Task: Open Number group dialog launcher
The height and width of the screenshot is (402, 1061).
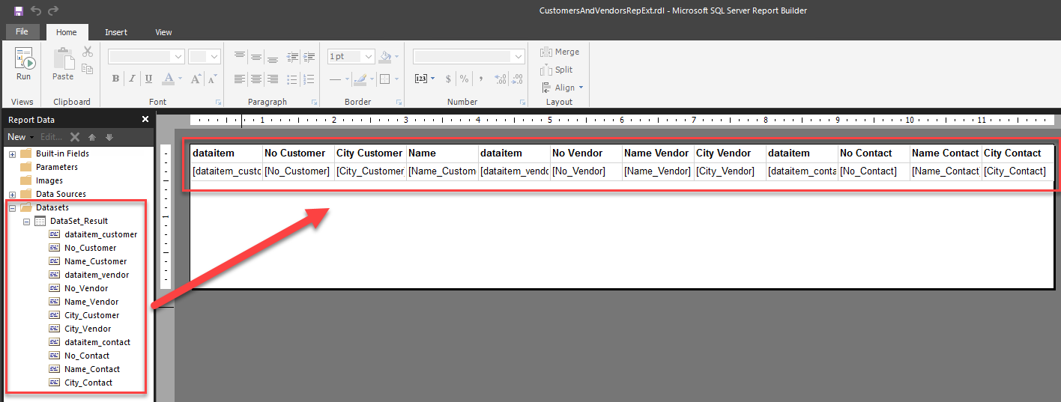Action: click(525, 102)
